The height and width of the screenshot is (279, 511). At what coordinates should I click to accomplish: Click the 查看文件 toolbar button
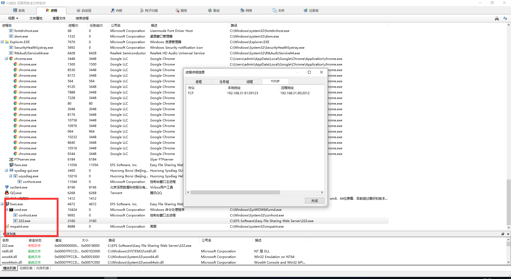[x=59, y=18]
